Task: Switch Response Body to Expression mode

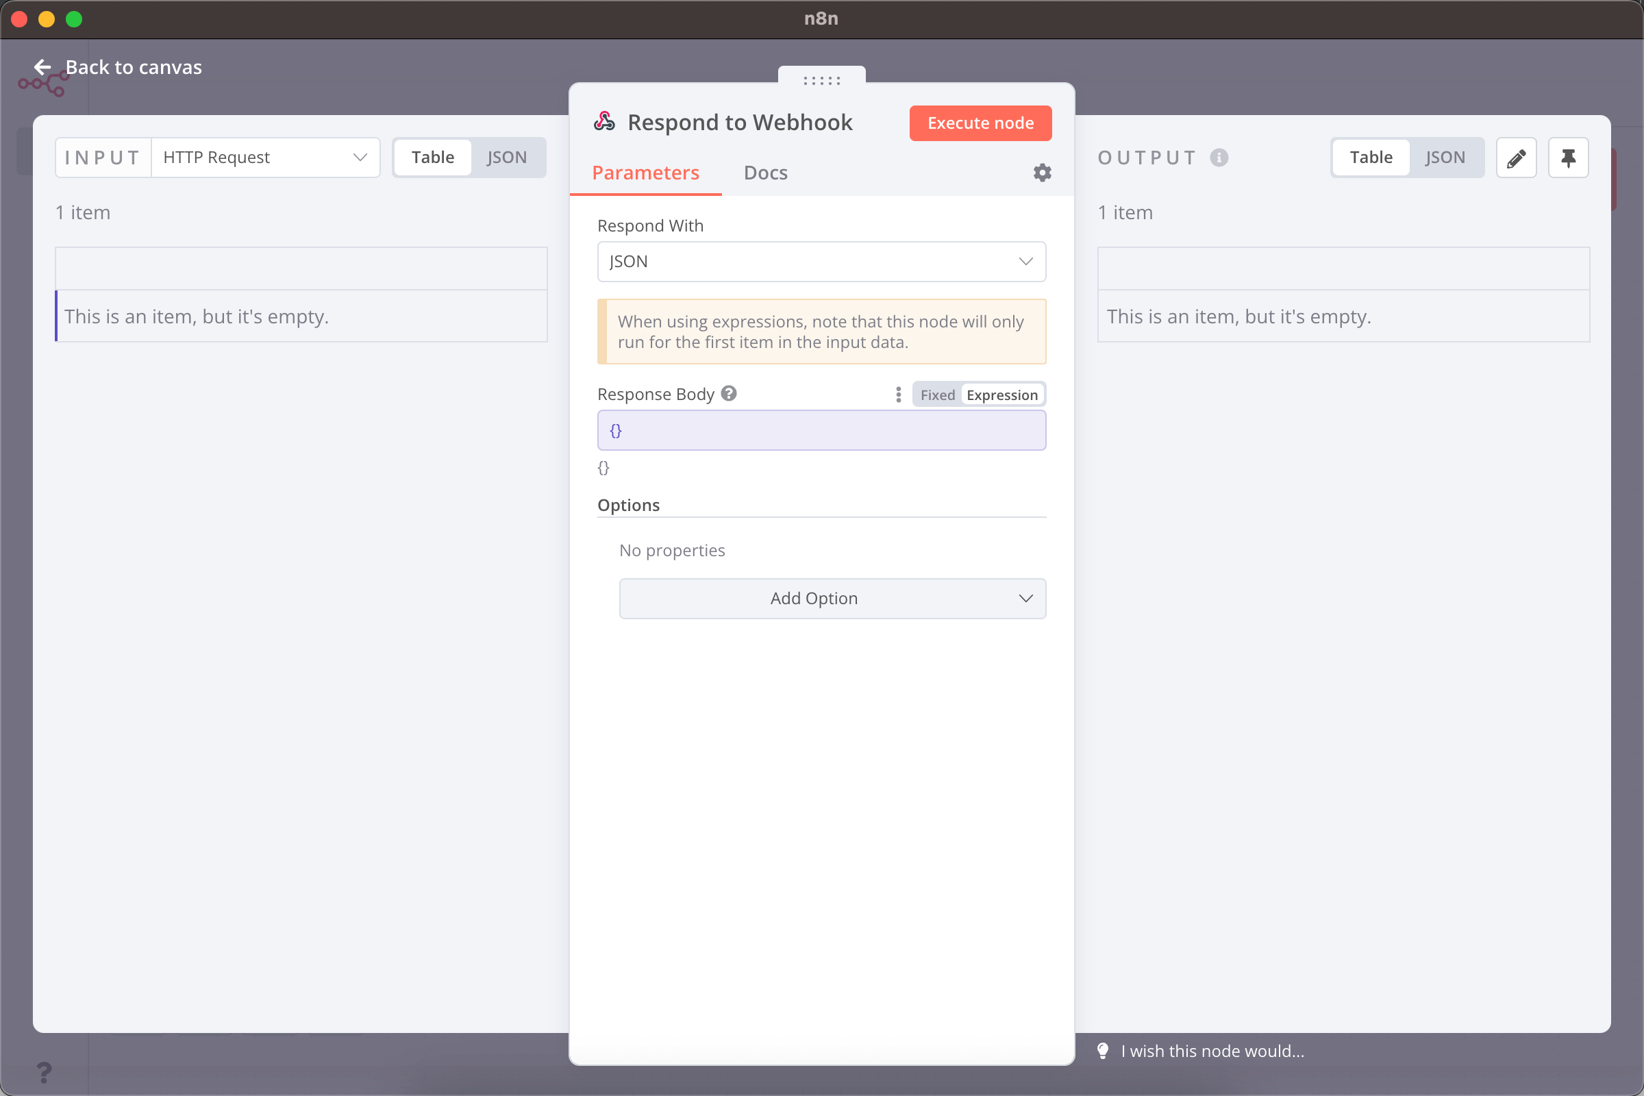Action: tap(1001, 395)
